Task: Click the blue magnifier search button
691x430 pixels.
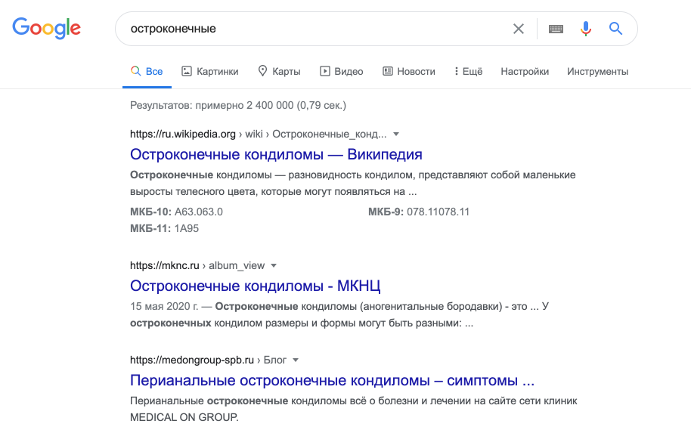Action: 616,29
